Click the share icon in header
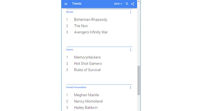This screenshot has height=111, width=199. point(132,4)
